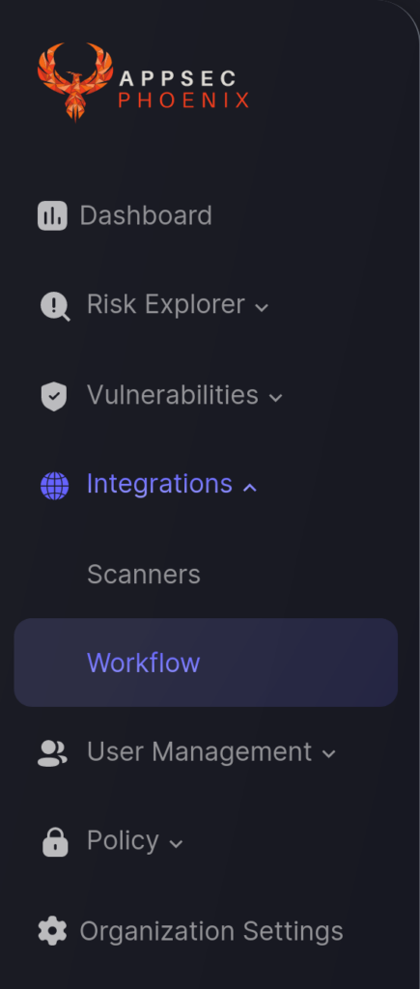
Task: Click the Vulnerabilities menu label
Action: pos(173,395)
